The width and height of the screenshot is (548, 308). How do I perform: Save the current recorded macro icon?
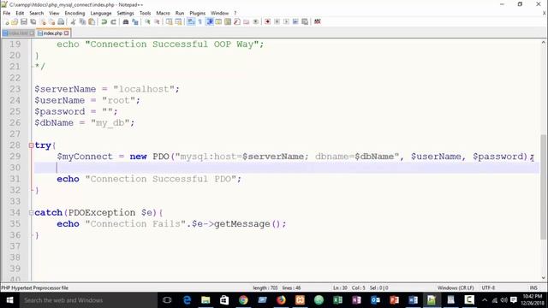[x=305, y=21]
